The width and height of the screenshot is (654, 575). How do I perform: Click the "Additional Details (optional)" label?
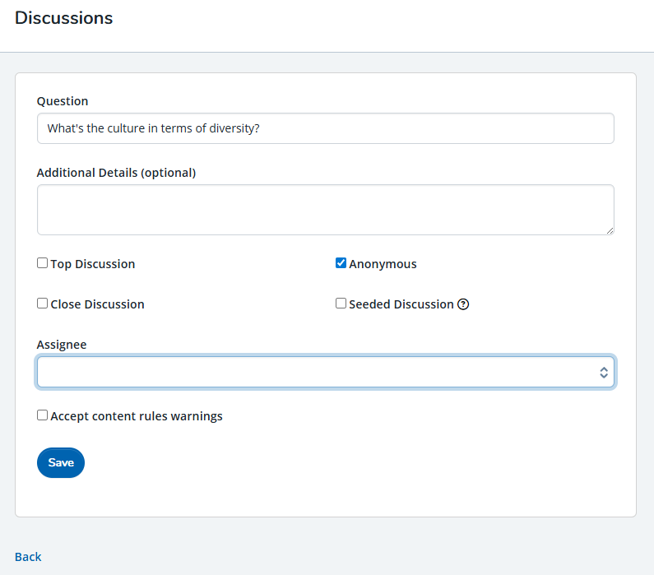pos(116,173)
